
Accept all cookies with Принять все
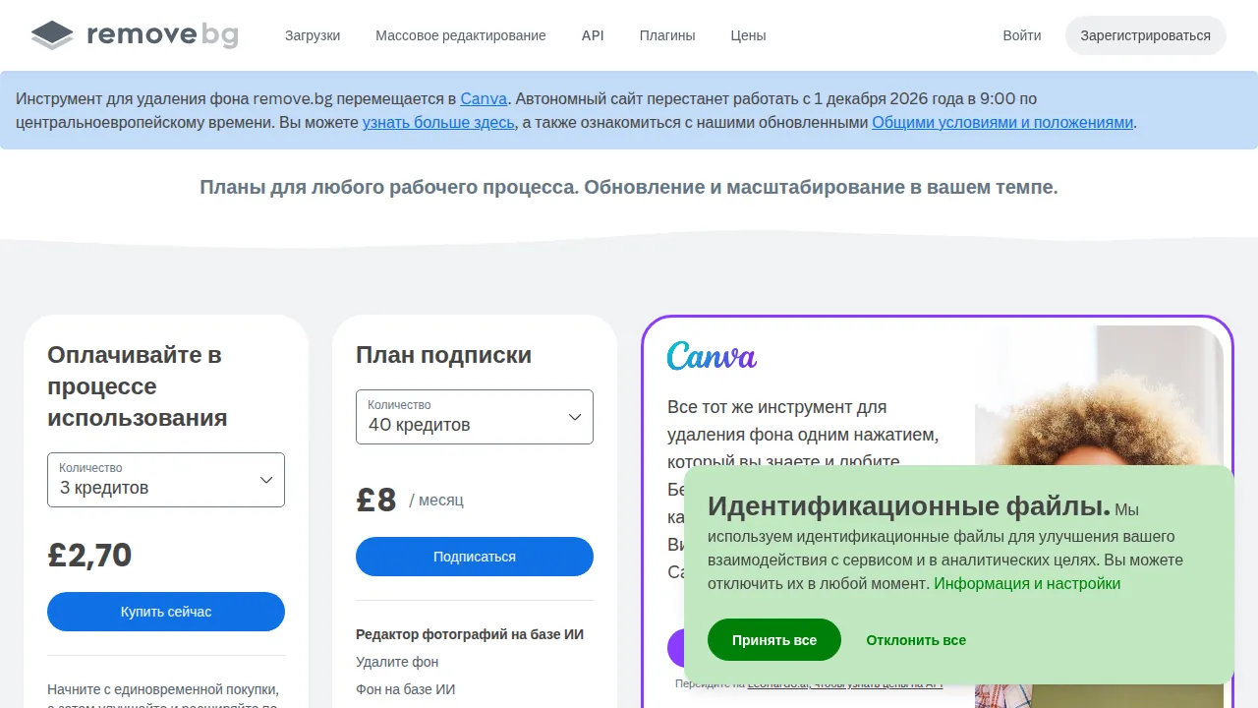click(774, 640)
